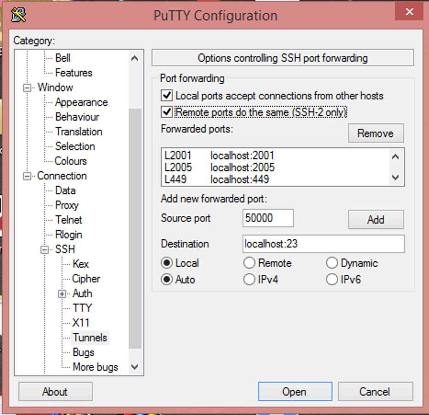
Task: Open the Translation category
Action: (79, 132)
